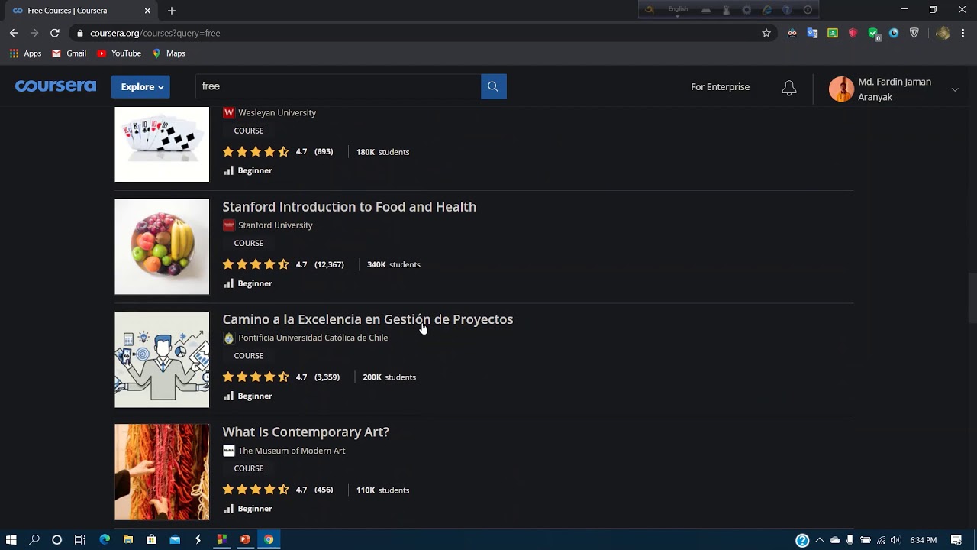Image resolution: width=977 pixels, height=550 pixels.
Task: Bookmark this page with star icon
Action: coord(766,33)
